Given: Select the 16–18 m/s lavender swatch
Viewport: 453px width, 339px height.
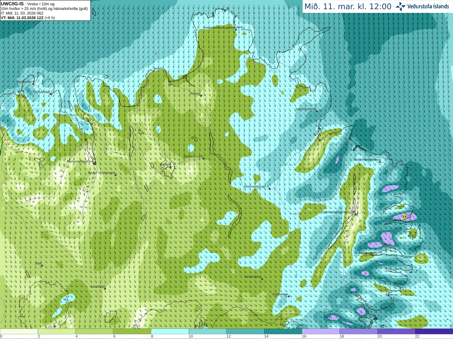Looking at the screenshot, I should [x=321, y=332].
